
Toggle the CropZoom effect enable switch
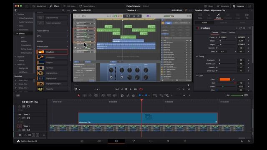(x=198, y=28)
